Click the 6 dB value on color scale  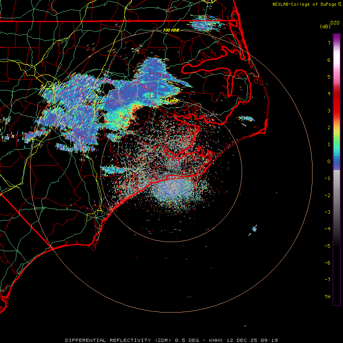pos(329,60)
